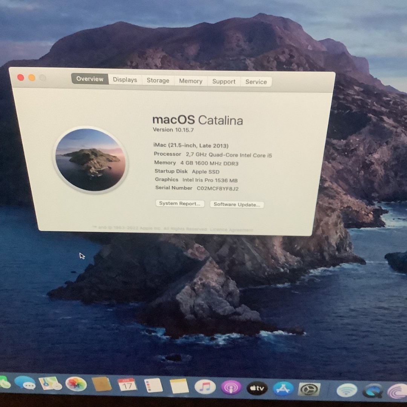The width and height of the screenshot is (407, 407).
Task: Click the Version 10.15.7 text
Action: (173, 130)
